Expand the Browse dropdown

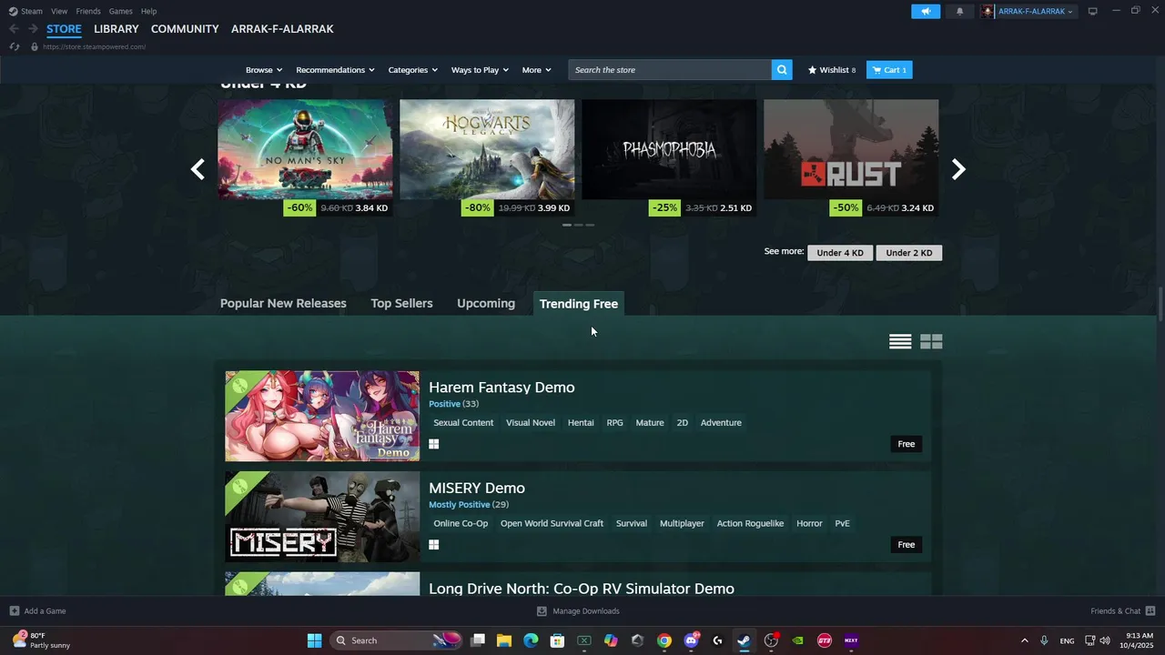[264, 70]
